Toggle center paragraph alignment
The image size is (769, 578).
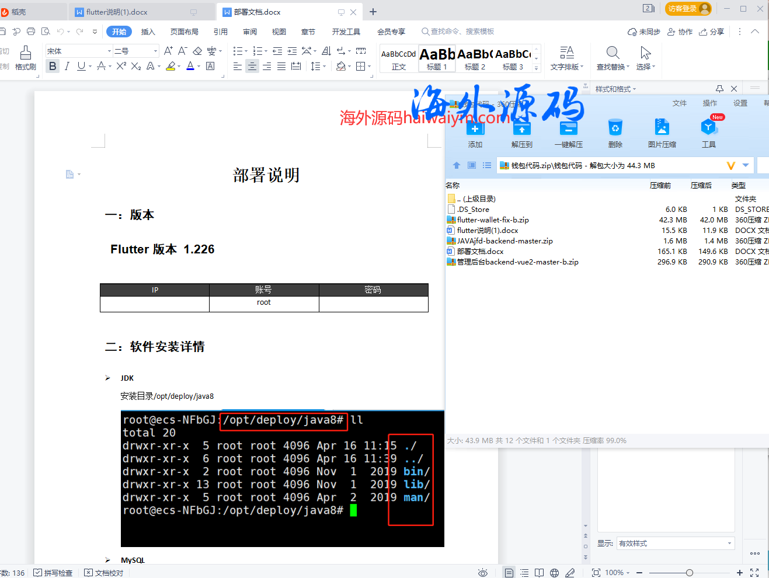(x=252, y=66)
